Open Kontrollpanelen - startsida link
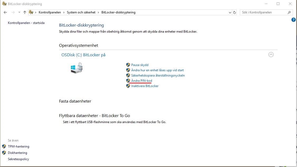 pyautogui.click(x=26, y=23)
